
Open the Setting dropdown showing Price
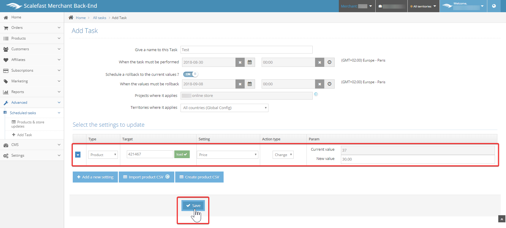tap(227, 155)
